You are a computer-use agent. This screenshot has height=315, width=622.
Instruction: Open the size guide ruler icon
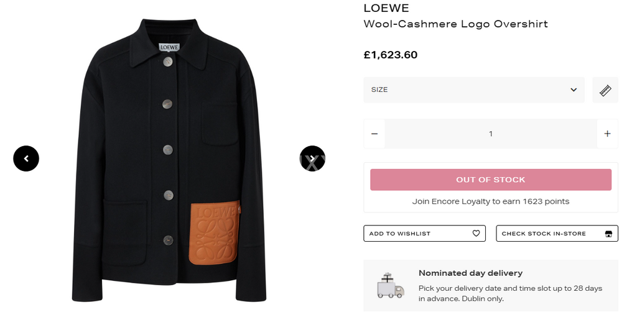[x=605, y=90]
